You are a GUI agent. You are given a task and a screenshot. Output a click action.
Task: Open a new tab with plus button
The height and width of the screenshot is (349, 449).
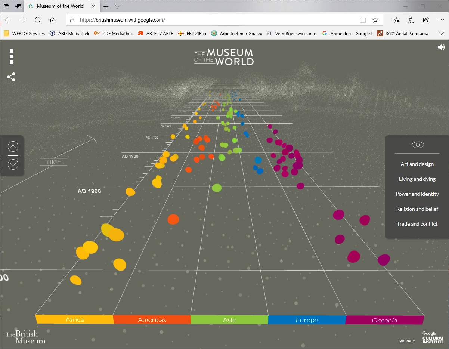coord(106,6)
